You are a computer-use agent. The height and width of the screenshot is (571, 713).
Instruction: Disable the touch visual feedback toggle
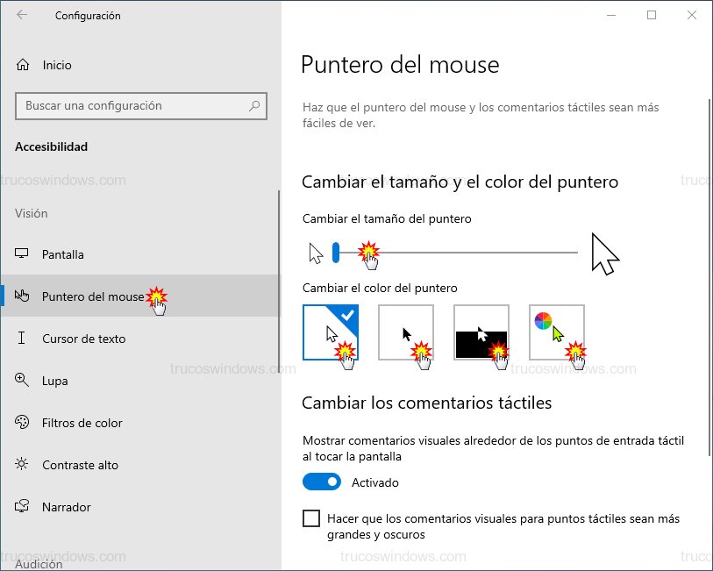tap(321, 482)
